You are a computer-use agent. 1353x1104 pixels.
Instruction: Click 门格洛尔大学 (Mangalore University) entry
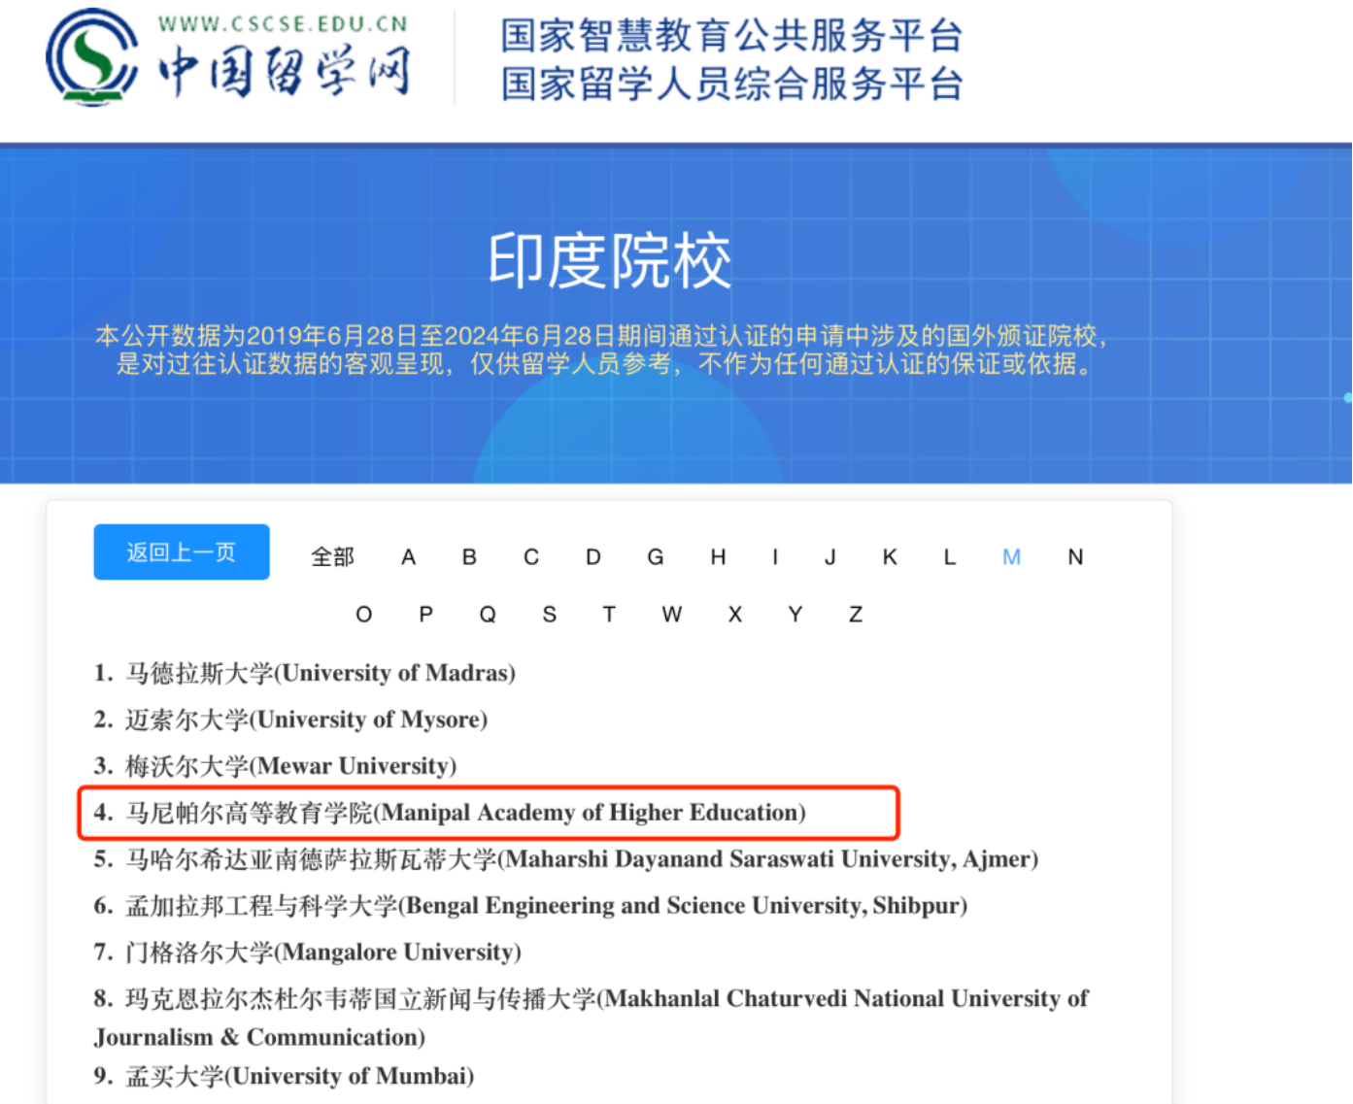[308, 953]
